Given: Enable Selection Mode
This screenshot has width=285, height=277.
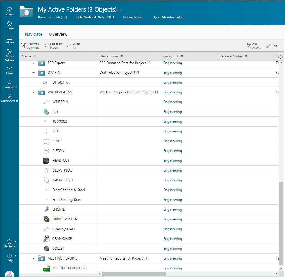Looking at the screenshot, I should click(x=53, y=45).
